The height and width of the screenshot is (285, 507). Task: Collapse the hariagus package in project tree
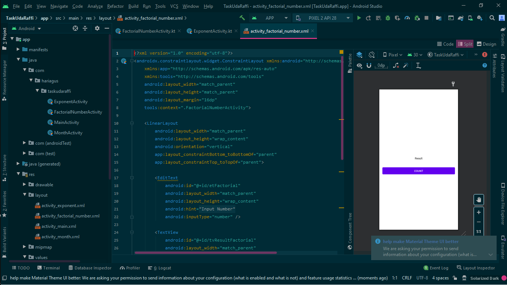31,81
